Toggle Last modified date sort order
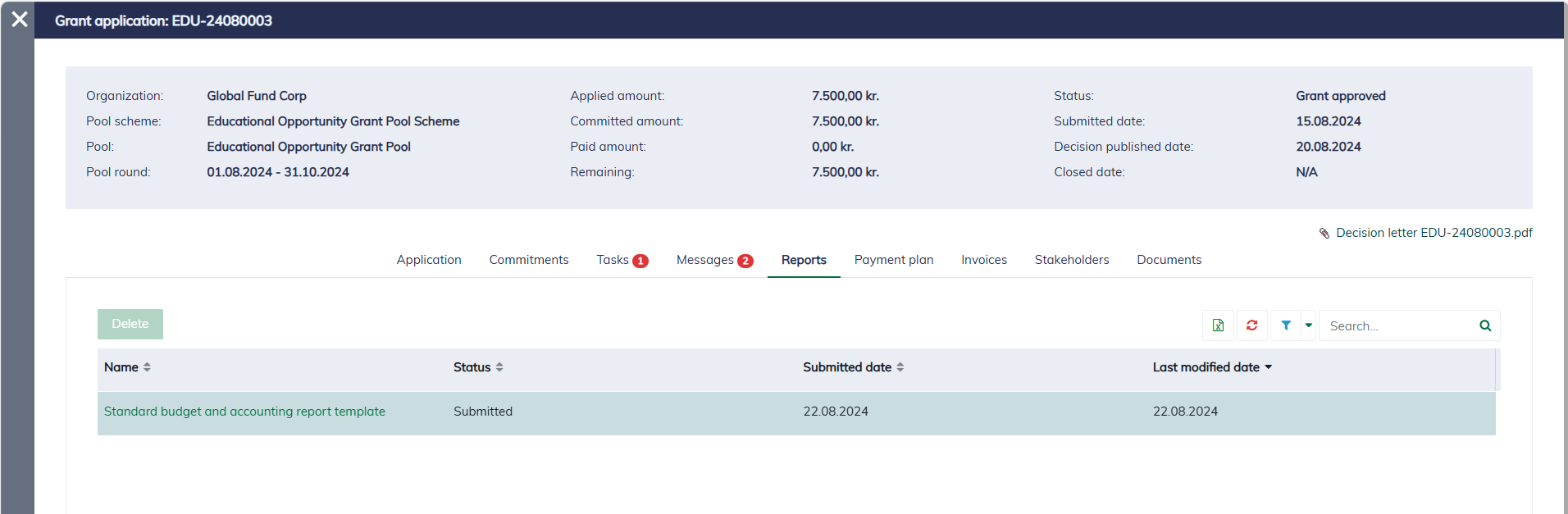Image resolution: width=1568 pixels, height=514 pixels. [1268, 367]
